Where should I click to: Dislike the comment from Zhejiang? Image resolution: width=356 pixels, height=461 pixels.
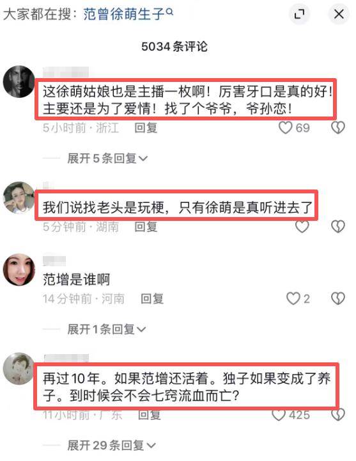[338, 127]
